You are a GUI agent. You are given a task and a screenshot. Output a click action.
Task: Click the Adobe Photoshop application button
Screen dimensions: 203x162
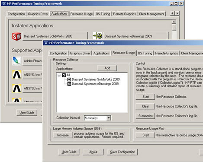(32, 61)
